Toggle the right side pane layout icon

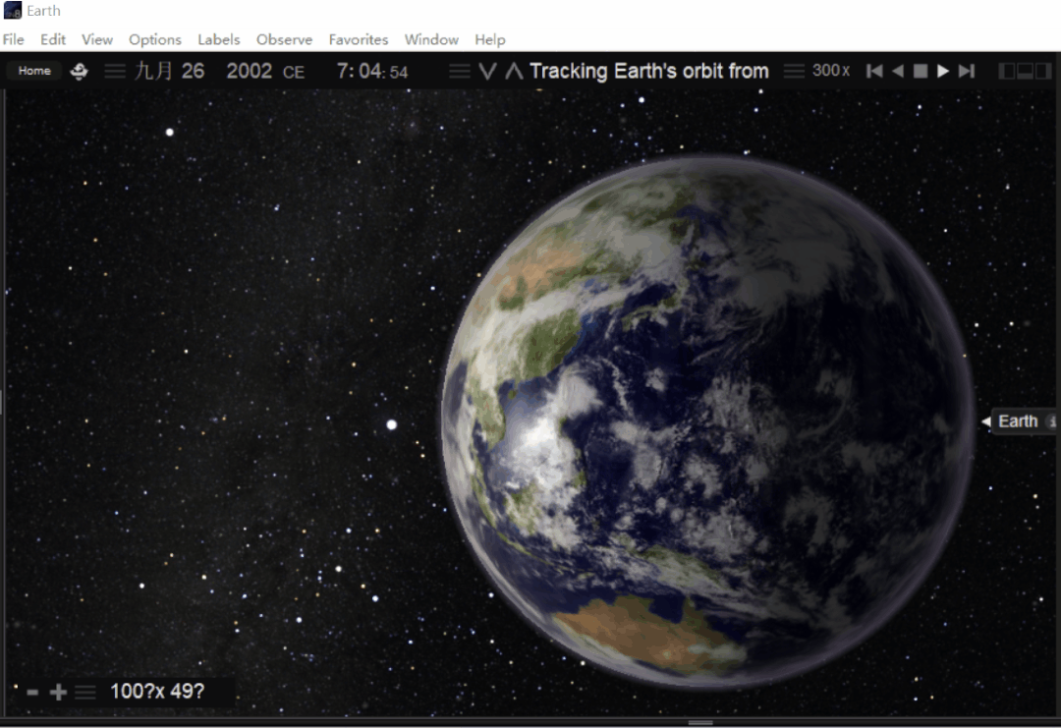[x=1043, y=71]
